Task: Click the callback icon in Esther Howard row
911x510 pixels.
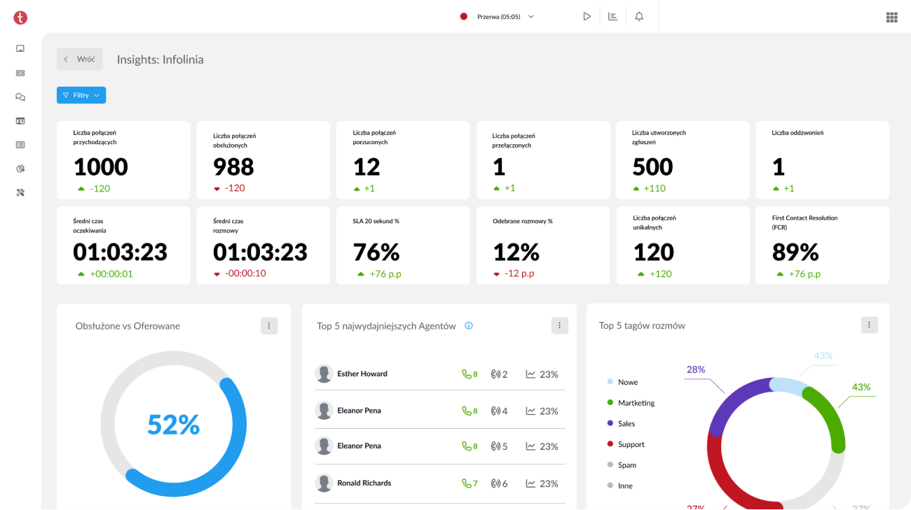Action: [x=495, y=374]
